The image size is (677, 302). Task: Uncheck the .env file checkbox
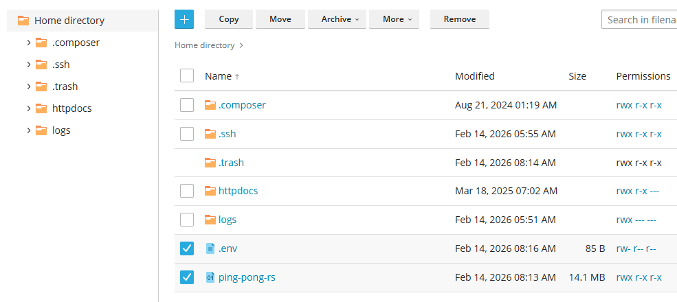(187, 248)
